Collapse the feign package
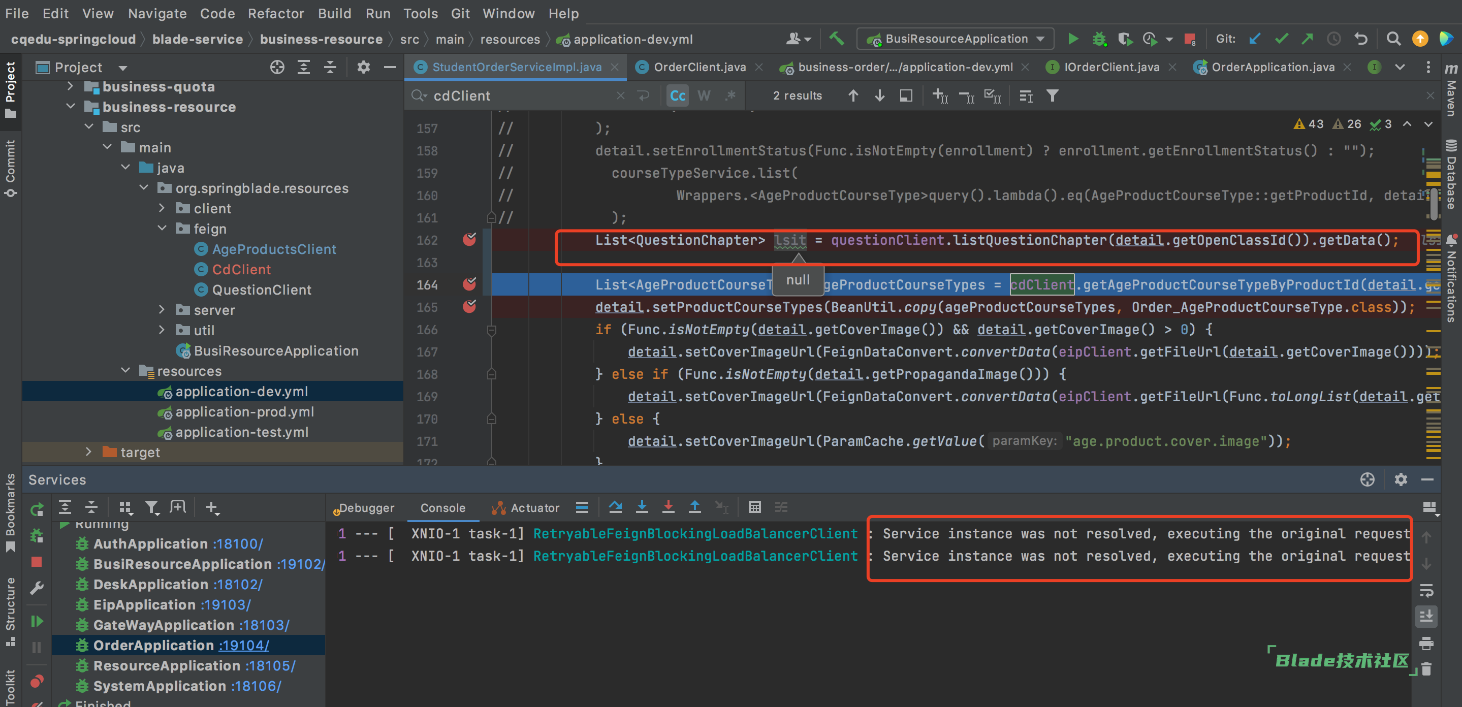 pos(162,228)
